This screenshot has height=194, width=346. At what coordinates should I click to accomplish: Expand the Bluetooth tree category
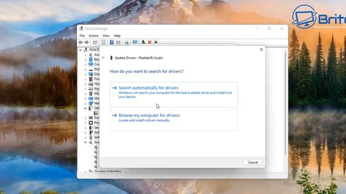coord(85,60)
